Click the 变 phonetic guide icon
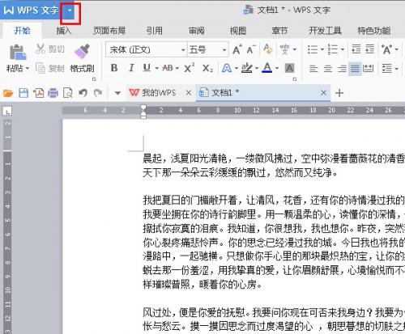Image resolution: width=405 pixels, height=334 pixels. 285,49
